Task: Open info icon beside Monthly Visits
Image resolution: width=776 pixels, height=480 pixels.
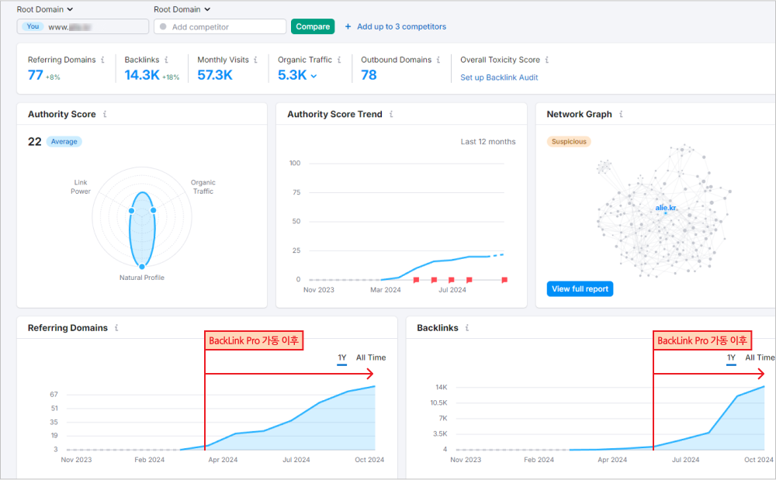Action: [x=255, y=60]
